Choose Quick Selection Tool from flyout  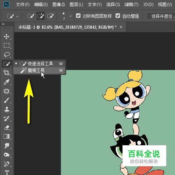(40, 64)
